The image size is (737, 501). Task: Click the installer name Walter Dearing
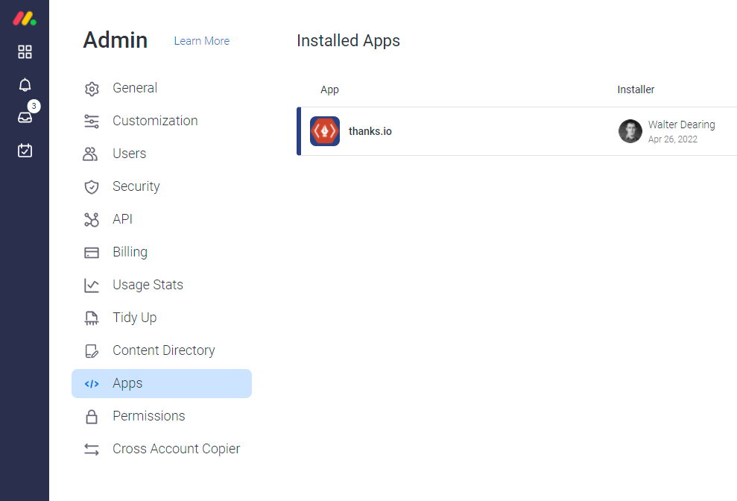(x=682, y=125)
